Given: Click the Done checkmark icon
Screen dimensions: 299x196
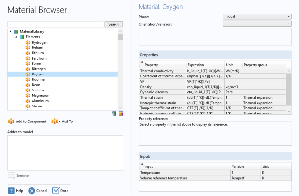Looking at the screenshot, I should click(55, 191).
